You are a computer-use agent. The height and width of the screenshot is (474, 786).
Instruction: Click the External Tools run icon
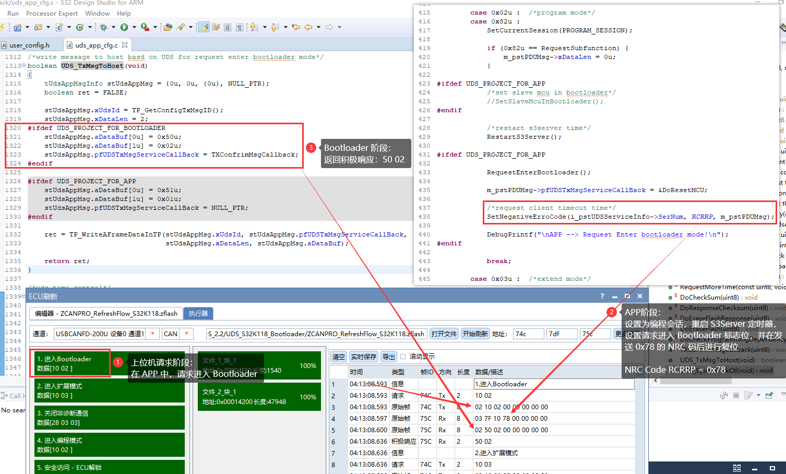pyautogui.click(x=145, y=27)
